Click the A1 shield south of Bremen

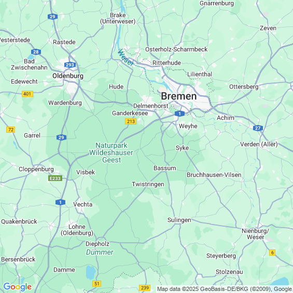(x=179, y=114)
